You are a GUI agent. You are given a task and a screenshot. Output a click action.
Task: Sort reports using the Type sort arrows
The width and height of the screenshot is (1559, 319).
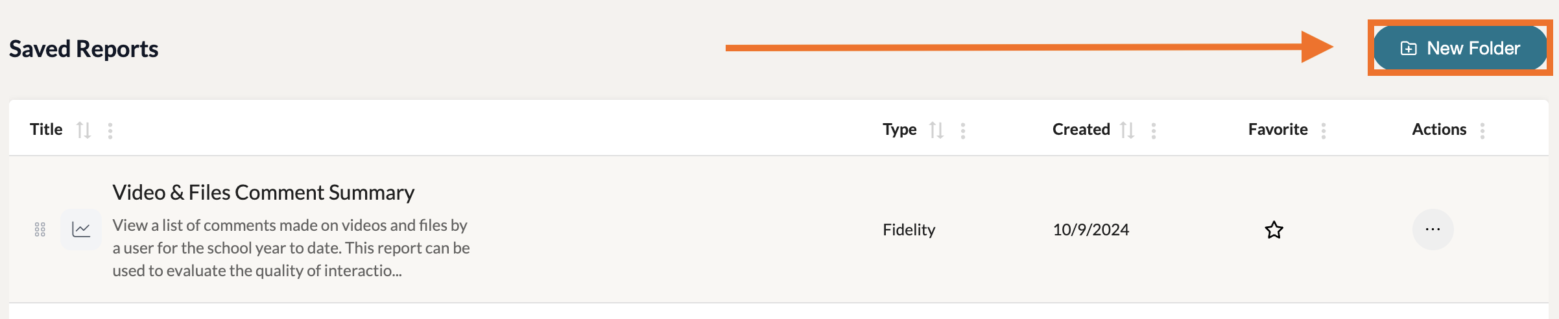936,130
